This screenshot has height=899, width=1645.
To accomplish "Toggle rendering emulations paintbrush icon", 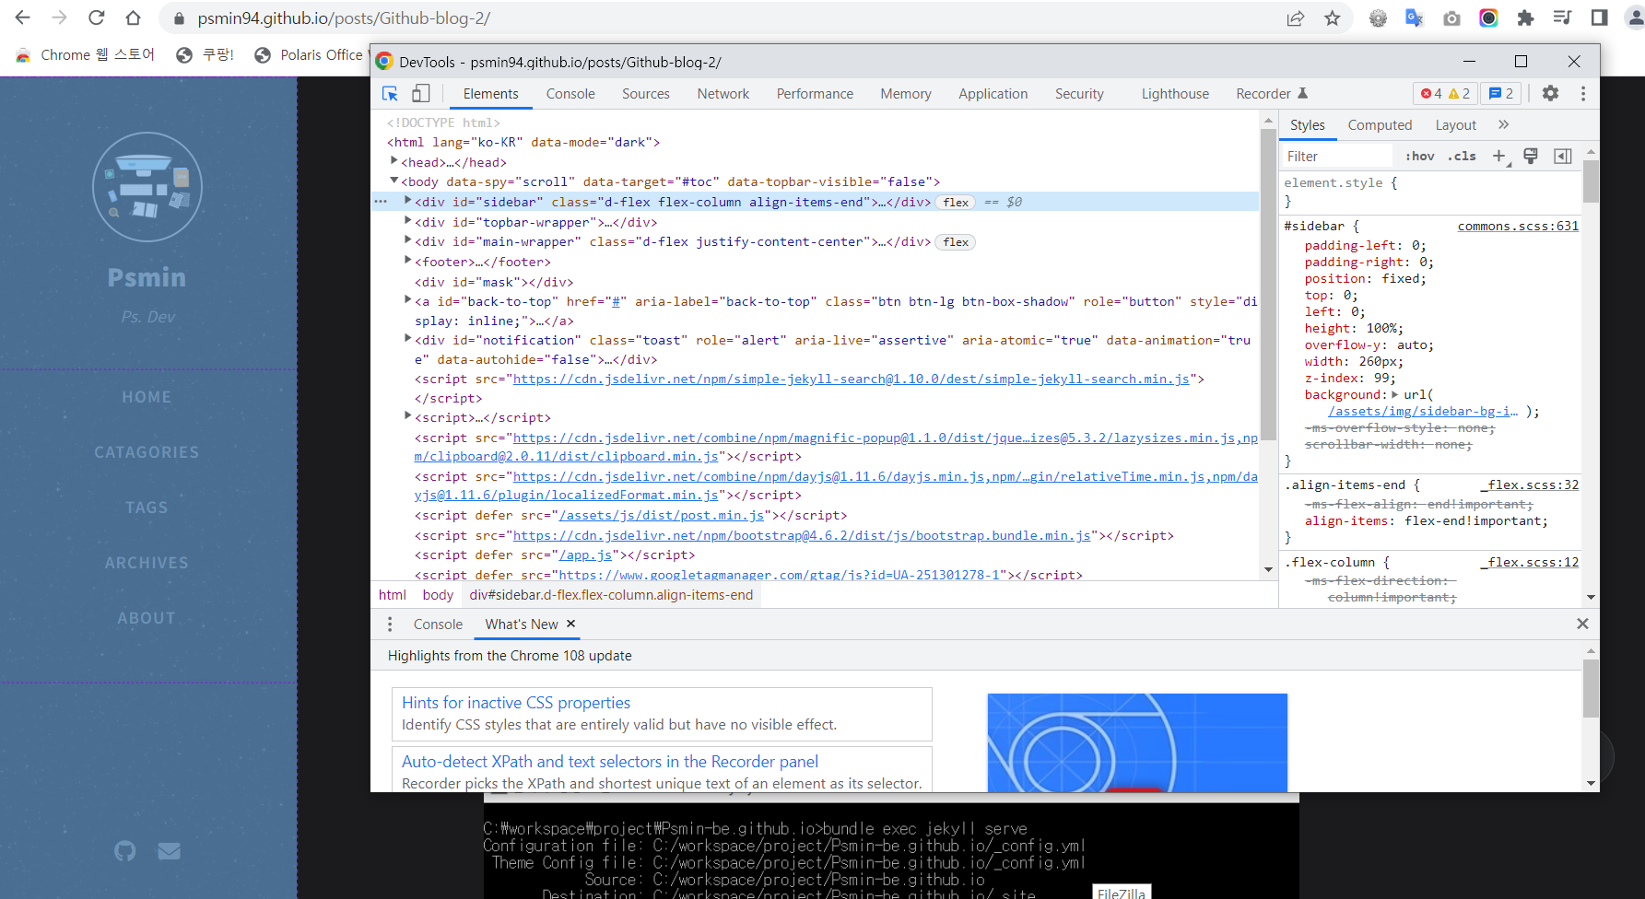I will click(x=1531, y=156).
